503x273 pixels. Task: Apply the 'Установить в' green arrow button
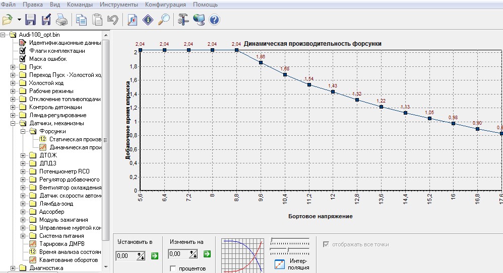coord(154,256)
